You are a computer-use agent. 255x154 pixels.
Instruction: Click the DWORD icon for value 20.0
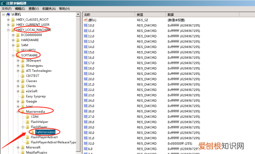pos(85,79)
